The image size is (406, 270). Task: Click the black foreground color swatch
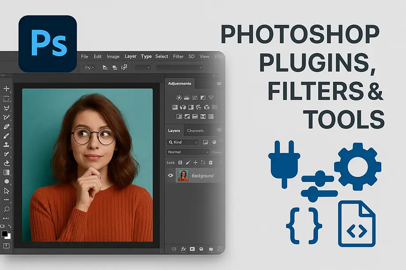(4, 234)
